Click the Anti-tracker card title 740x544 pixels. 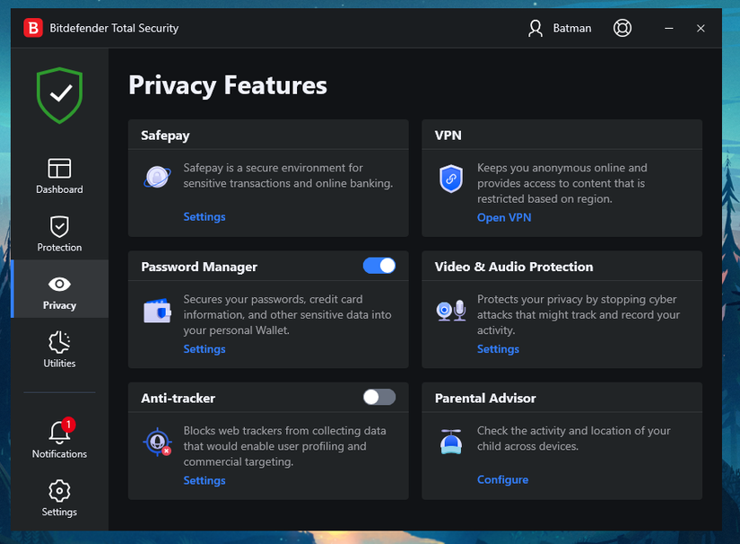point(178,398)
